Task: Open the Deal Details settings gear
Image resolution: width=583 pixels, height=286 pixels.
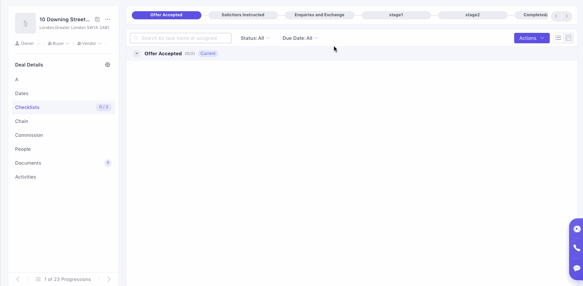Action: tap(107, 65)
